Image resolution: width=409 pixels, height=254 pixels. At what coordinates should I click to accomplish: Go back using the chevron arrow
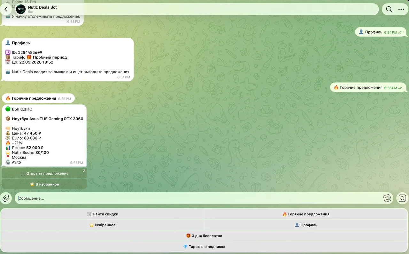tap(6, 9)
